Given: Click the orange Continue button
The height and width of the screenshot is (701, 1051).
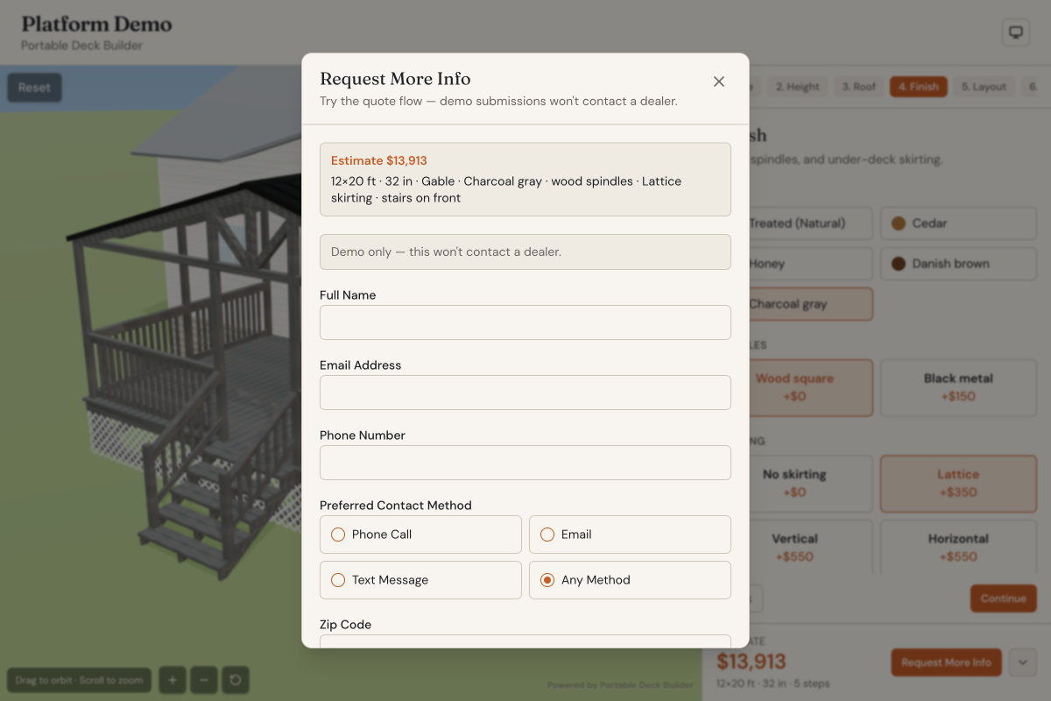Looking at the screenshot, I should click(x=1003, y=598).
